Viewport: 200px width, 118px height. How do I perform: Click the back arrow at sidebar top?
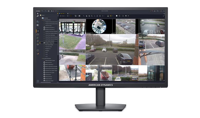38,13
